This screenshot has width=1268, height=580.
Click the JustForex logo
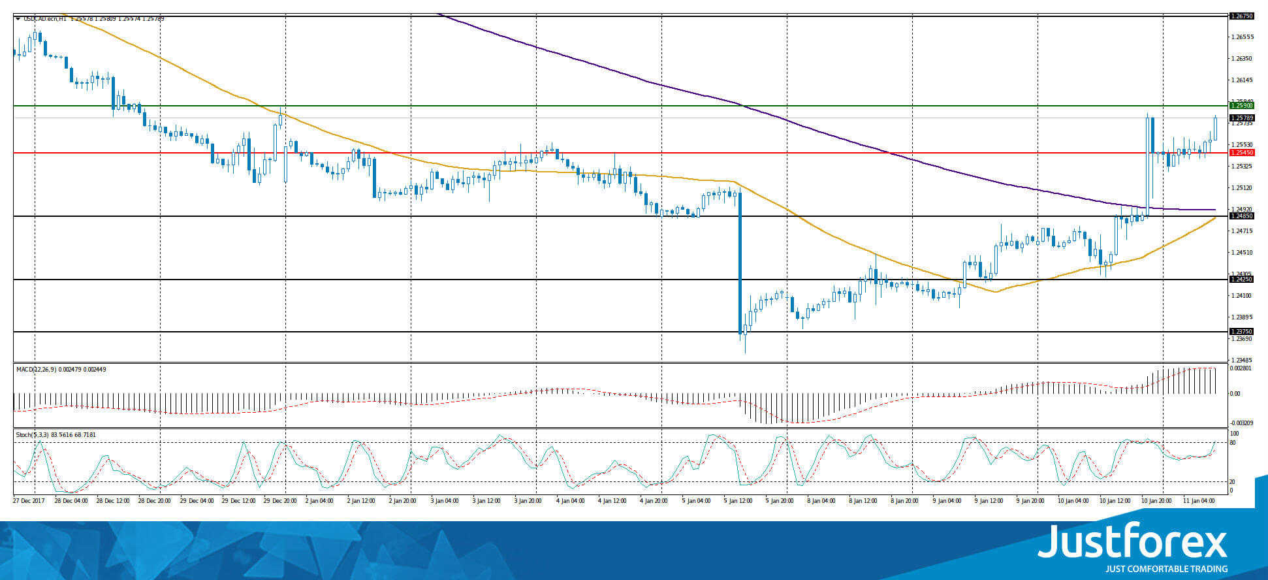[1132, 548]
